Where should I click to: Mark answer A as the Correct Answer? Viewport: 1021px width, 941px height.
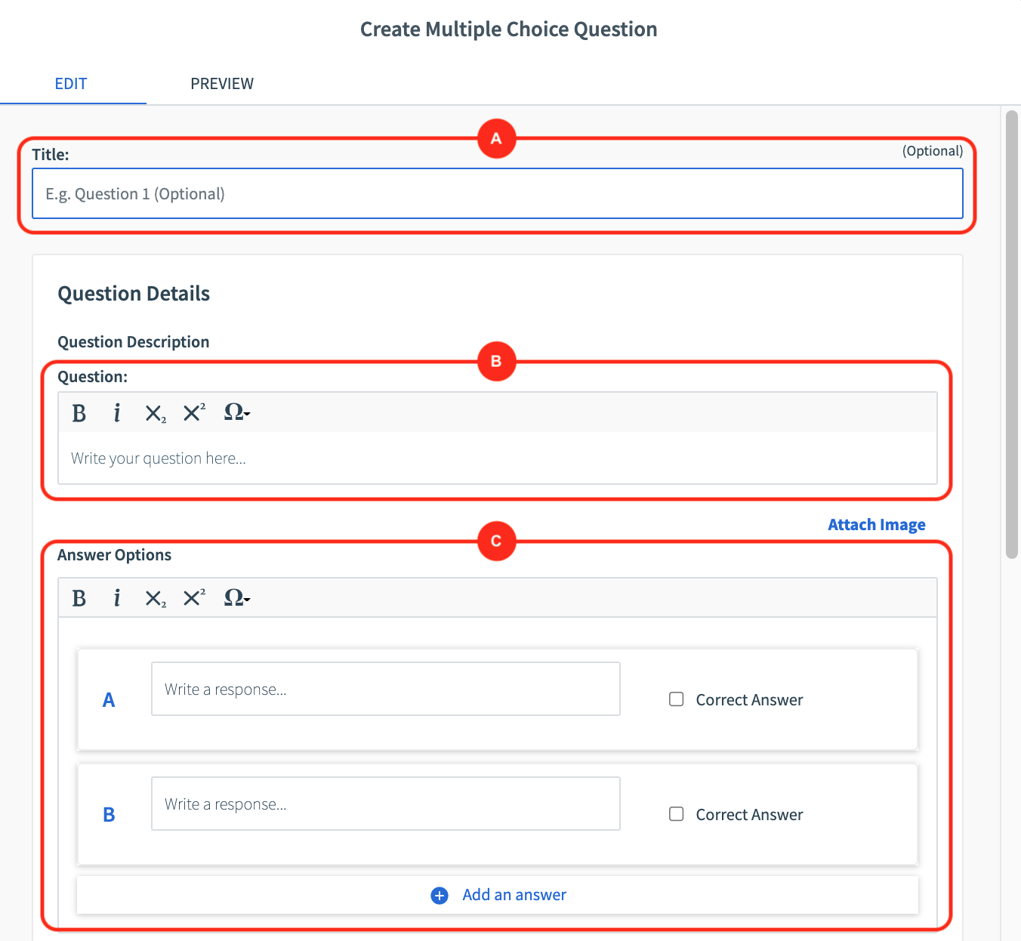point(676,699)
